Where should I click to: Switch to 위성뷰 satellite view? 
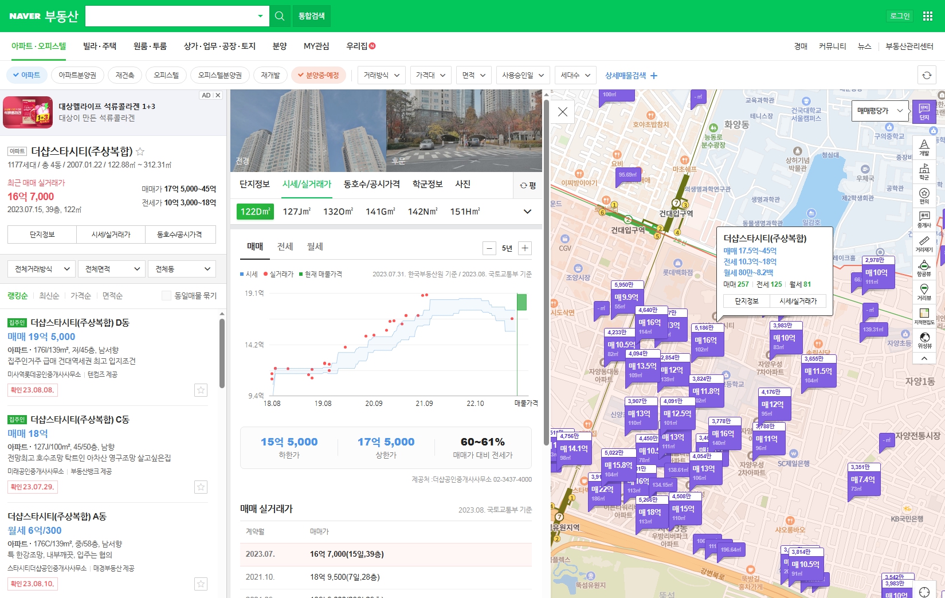coord(924,341)
